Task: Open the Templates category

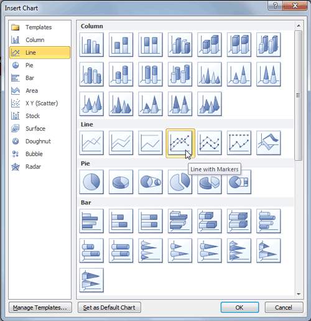Action: pos(40,27)
